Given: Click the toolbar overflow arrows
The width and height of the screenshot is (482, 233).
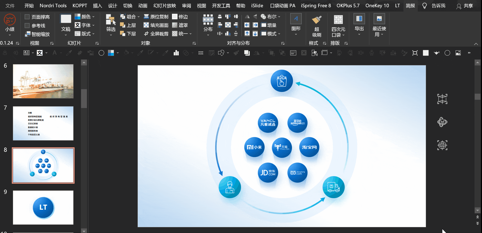Looking at the screenshot, I should pos(469,53).
